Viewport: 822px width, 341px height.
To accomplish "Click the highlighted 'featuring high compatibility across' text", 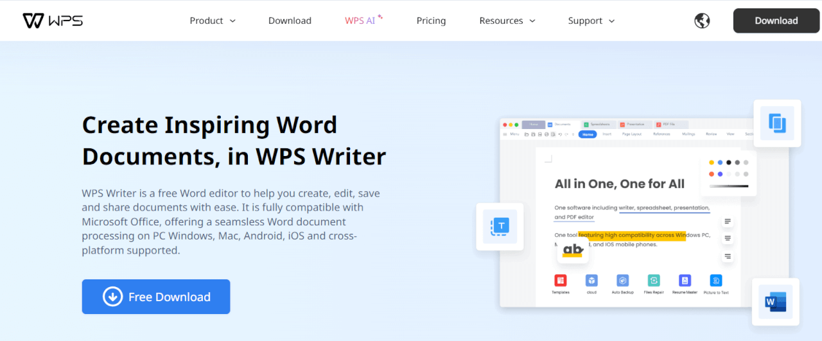I will coord(632,235).
